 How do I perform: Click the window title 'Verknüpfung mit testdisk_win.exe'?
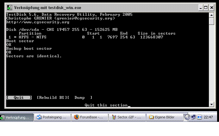point(47,8)
